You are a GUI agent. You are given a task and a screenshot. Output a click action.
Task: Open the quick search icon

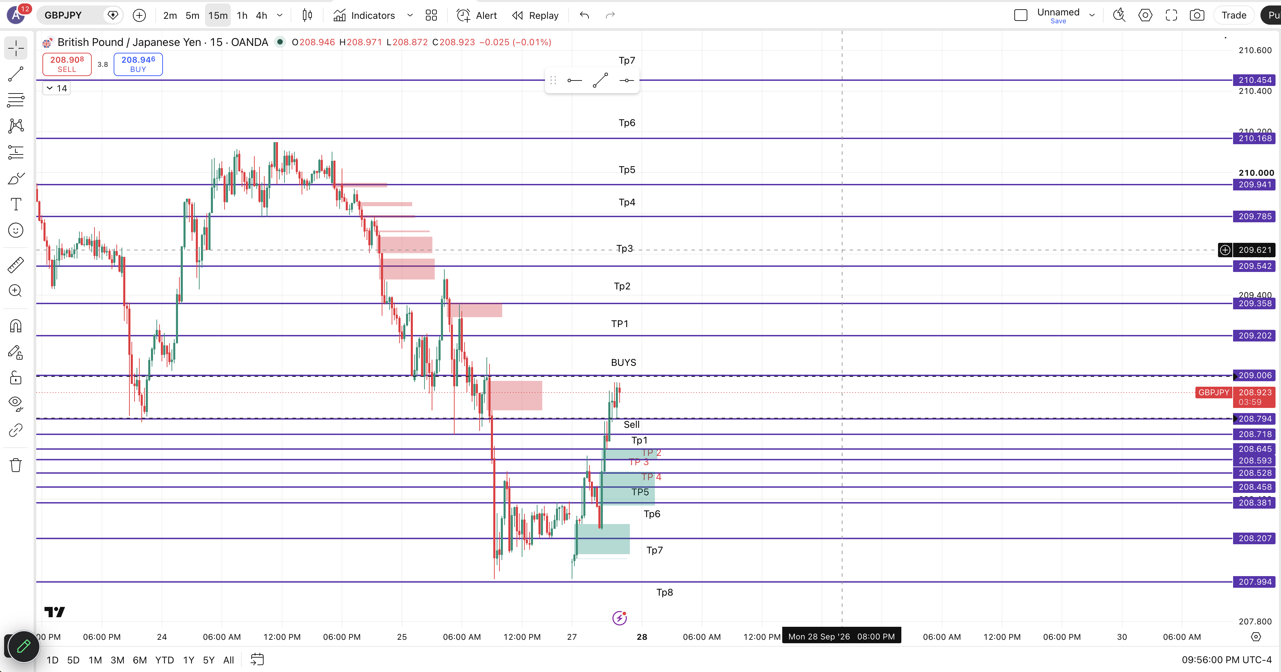click(1119, 15)
